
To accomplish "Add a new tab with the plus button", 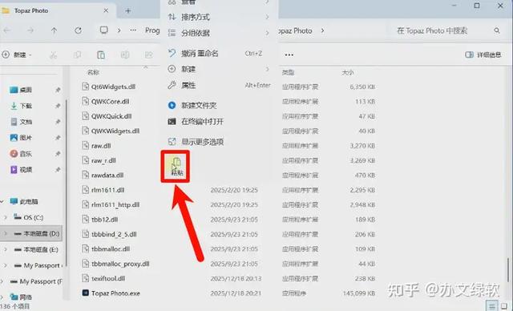I will pyautogui.click(x=128, y=10).
